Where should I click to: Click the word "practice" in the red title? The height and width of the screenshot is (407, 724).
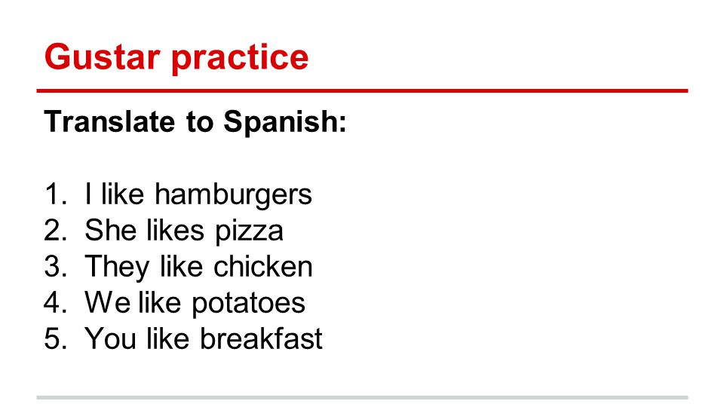(x=240, y=59)
